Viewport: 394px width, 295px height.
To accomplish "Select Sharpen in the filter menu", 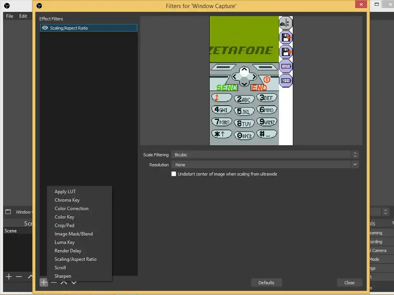I will (x=63, y=276).
